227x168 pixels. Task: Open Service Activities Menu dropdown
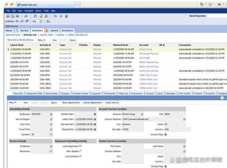[41, 40]
